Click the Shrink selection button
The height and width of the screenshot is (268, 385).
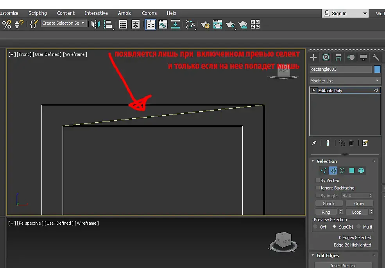pyautogui.click(x=329, y=204)
